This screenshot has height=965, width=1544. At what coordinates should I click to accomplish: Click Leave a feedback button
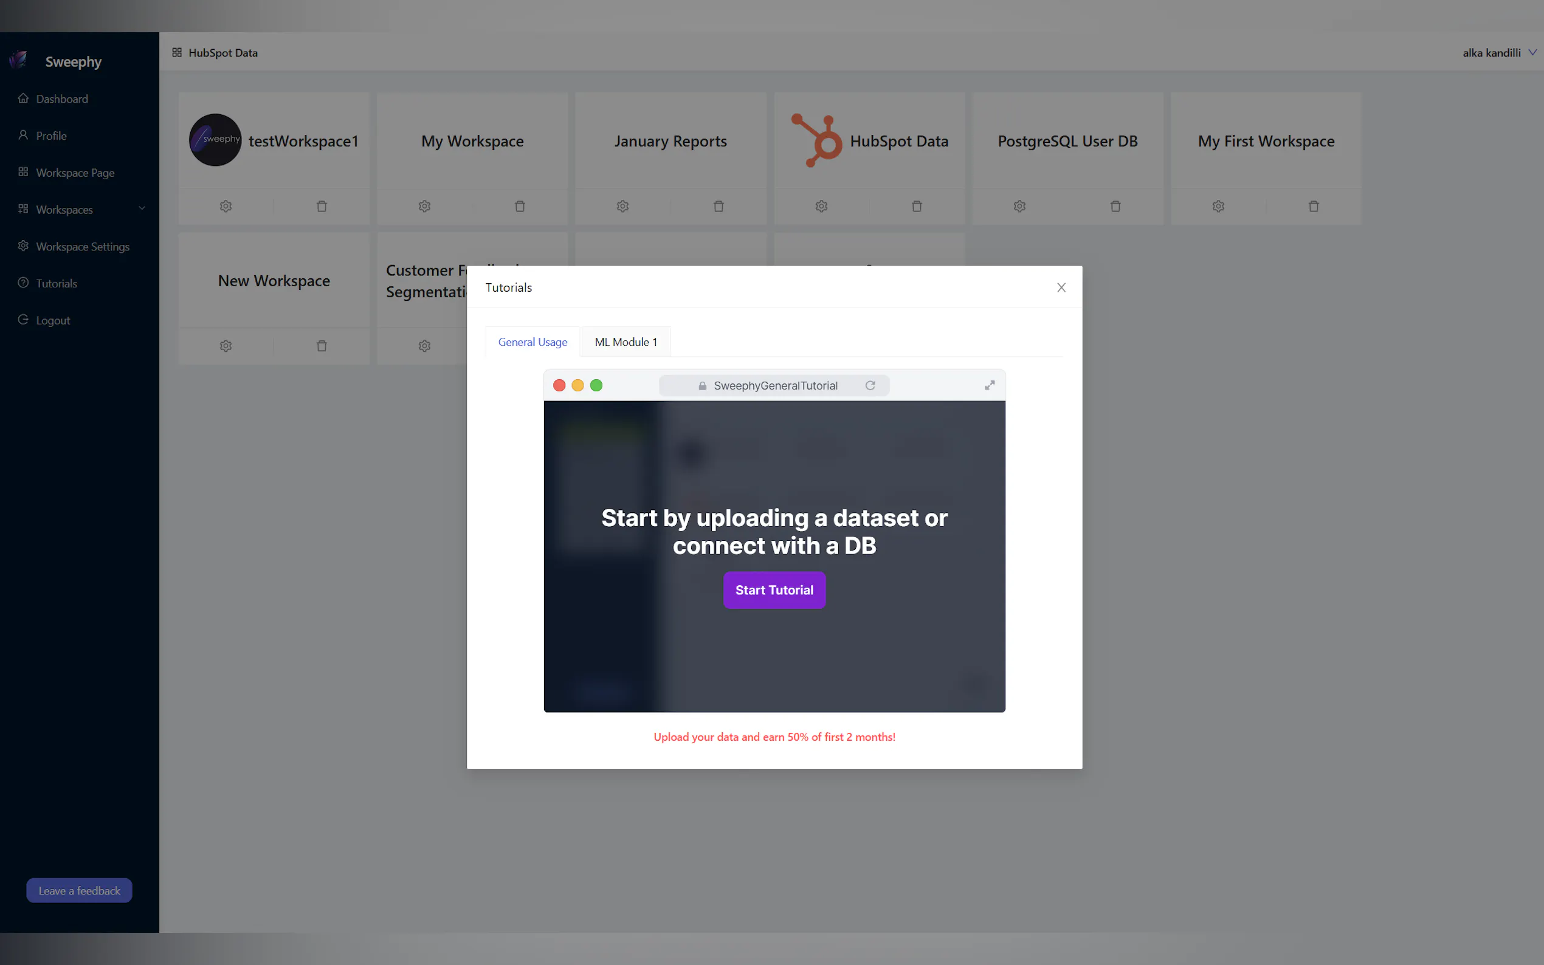pyautogui.click(x=79, y=890)
